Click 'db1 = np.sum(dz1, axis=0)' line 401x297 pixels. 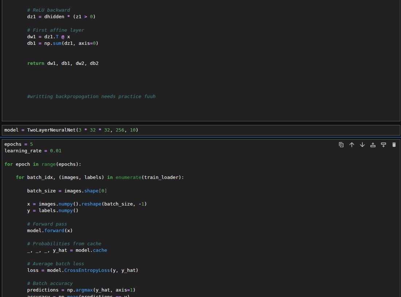coord(63,43)
